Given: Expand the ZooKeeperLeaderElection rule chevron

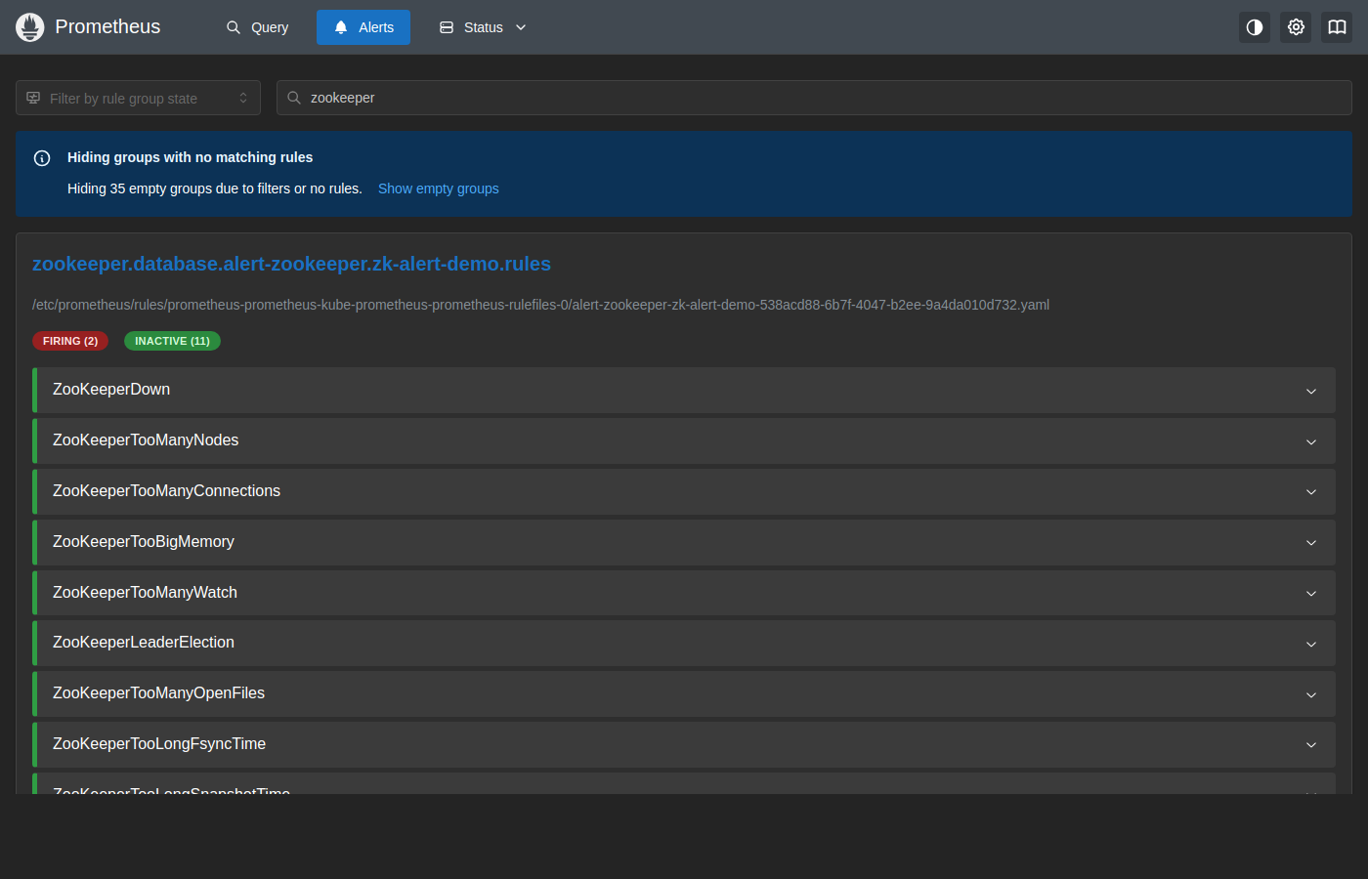Looking at the screenshot, I should pyautogui.click(x=1311, y=644).
